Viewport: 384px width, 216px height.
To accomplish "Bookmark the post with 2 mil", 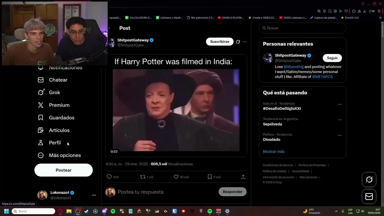I will pos(214,177).
